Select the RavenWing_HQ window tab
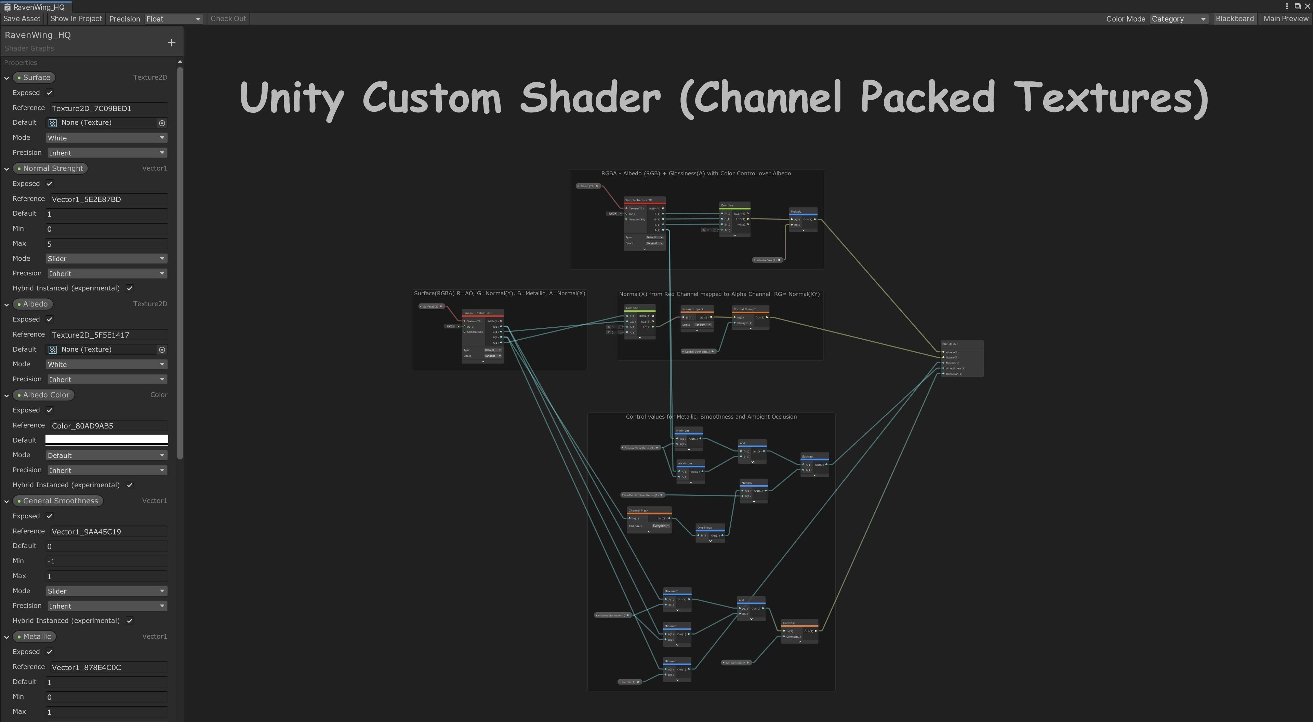Viewport: 1313px width, 722px height. click(x=39, y=7)
